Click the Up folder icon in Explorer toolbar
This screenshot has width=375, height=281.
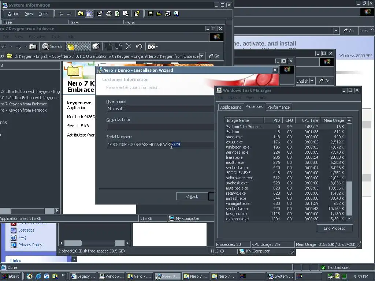tap(33, 46)
